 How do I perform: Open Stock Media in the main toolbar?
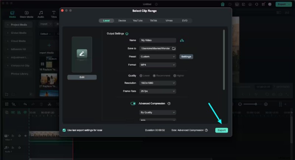[27, 14]
